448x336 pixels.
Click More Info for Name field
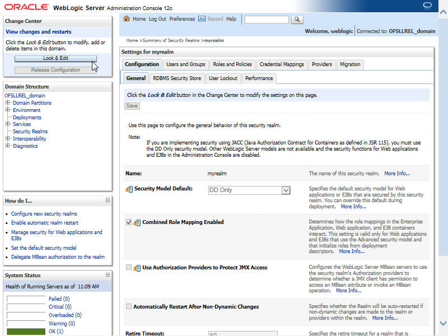tap(397, 174)
